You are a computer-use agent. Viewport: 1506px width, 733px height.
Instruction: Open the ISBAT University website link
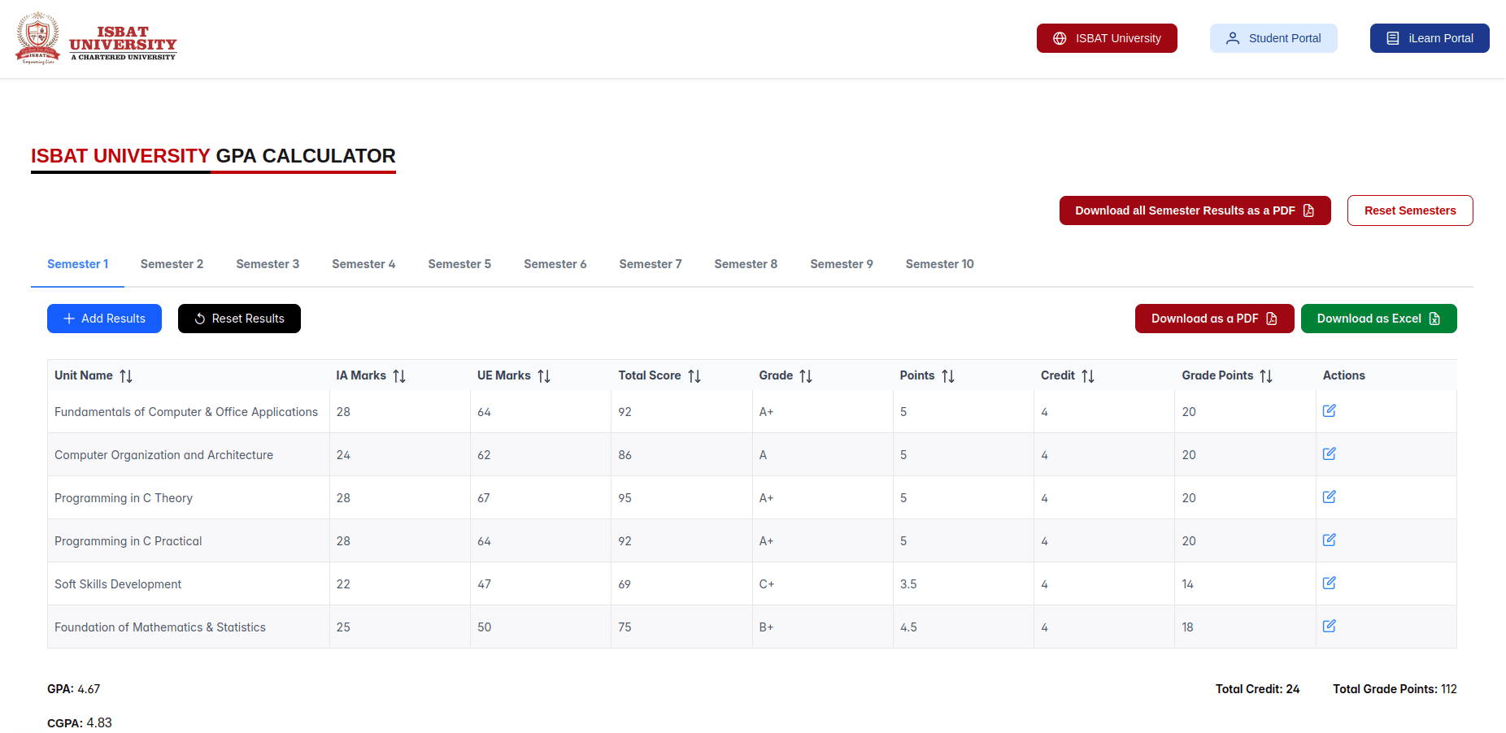(1107, 38)
